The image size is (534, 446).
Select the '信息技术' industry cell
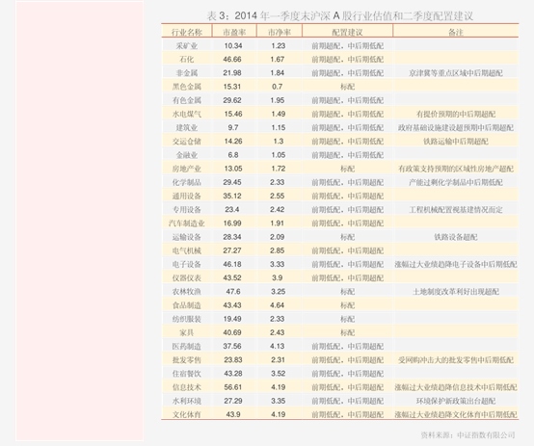point(187,387)
